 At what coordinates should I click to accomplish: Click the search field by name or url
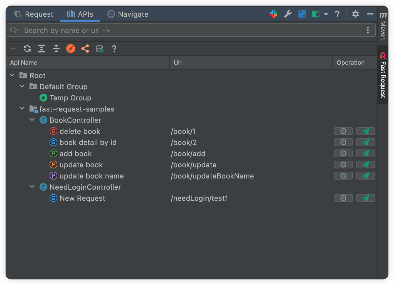(x=191, y=30)
